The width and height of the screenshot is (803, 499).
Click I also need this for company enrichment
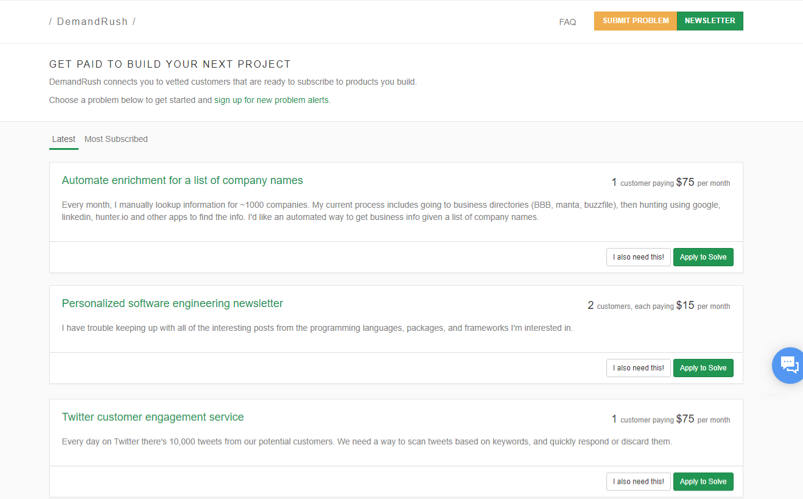639,257
